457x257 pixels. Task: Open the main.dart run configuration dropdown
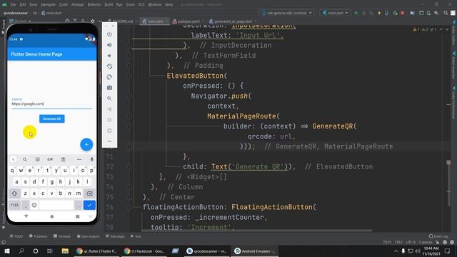(335, 13)
